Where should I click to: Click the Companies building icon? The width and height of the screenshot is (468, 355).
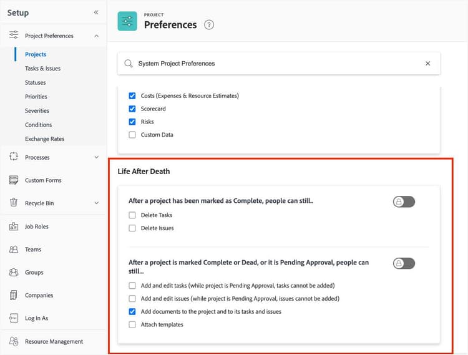pos(14,295)
